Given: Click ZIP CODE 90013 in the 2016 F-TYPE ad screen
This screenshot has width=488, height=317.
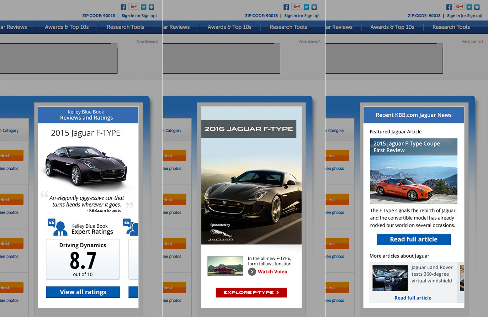Looking at the screenshot, I should 261,16.
